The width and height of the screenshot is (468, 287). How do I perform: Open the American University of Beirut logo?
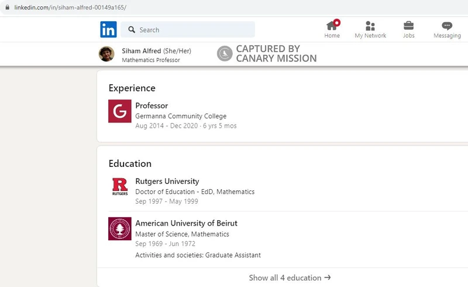point(120,228)
